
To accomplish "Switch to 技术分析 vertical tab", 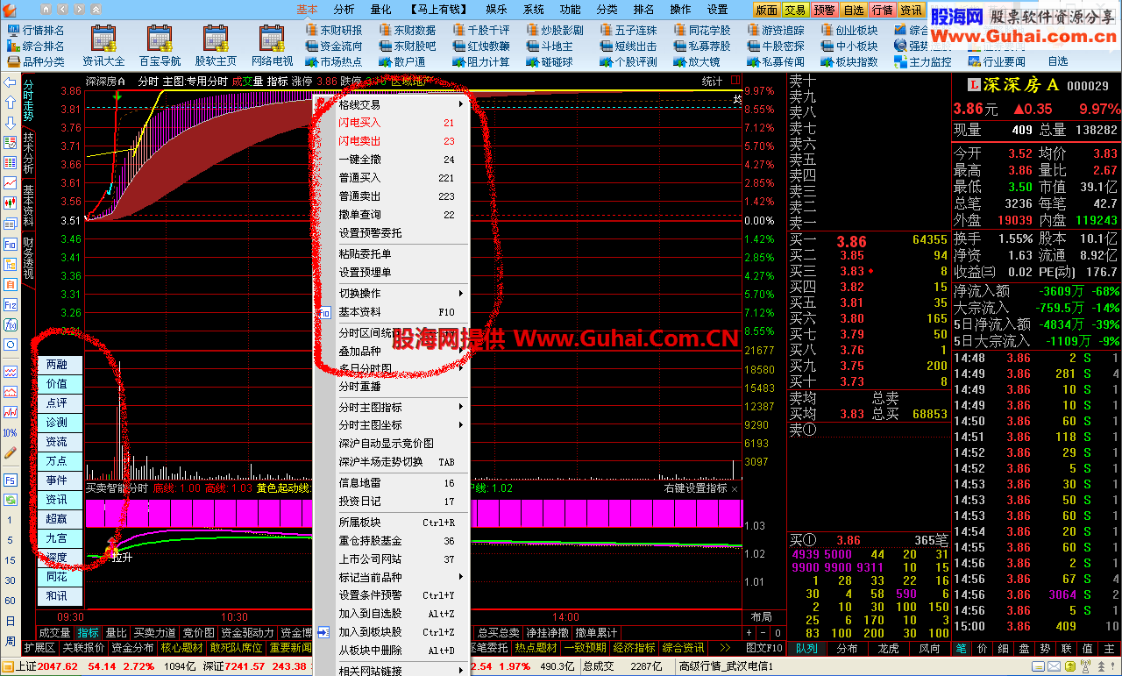I will point(28,154).
